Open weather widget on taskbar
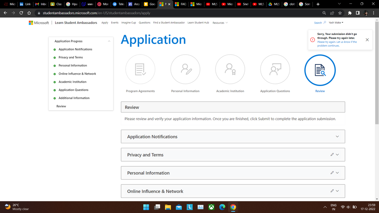The height and width of the screenshot is (213, 379). [17, 207]
